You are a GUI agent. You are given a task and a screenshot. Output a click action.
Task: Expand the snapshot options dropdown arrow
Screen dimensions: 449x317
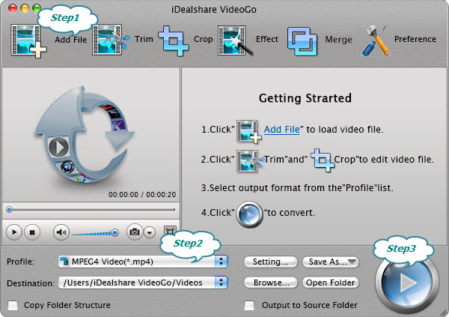pos(150,232)
